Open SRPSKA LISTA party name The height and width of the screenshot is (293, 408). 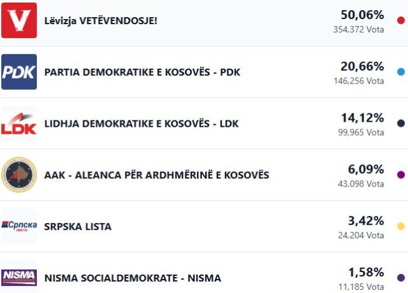(78, 227)
